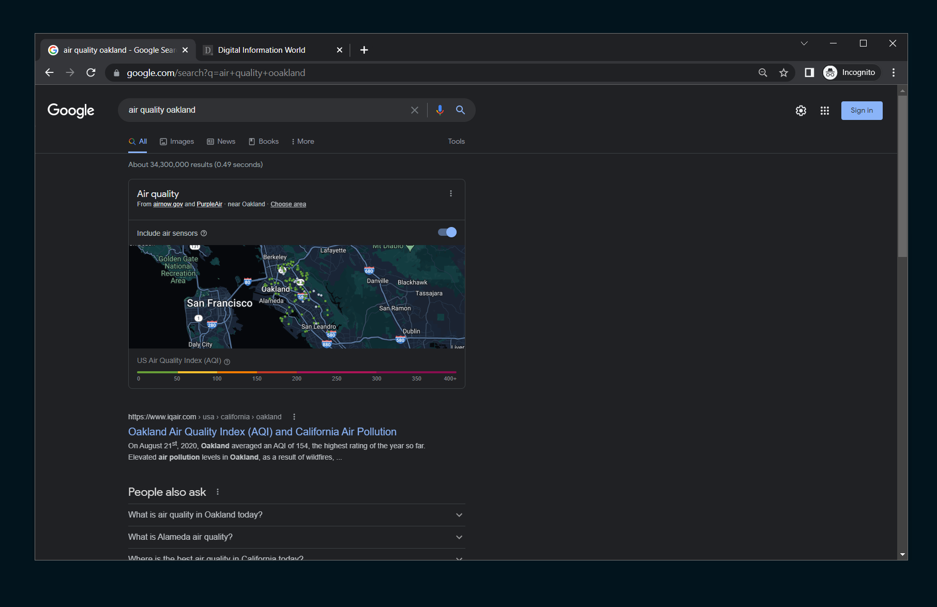Screen dimensions: 937x607
Task: Go back to the previous page
Action: [50, 73]
